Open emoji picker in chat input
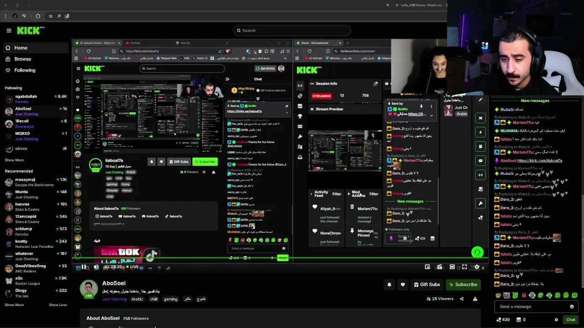Image resolution: width=584 pixels, height=328 pixels. tap(572, 307)
